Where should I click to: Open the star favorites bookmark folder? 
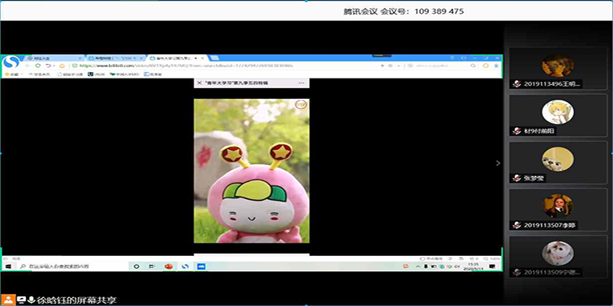[x=11, y=74]
